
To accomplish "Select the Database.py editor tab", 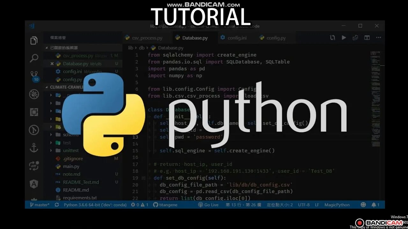I will tap(195, 38).
